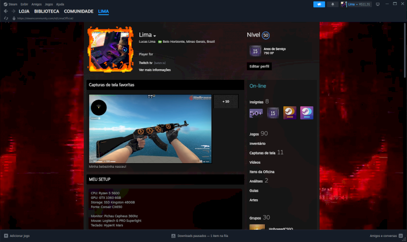This screenshot has width=407, height=242.
Task: Click the Capturas de tela favoritas header
Action: [x=165, y=85]
